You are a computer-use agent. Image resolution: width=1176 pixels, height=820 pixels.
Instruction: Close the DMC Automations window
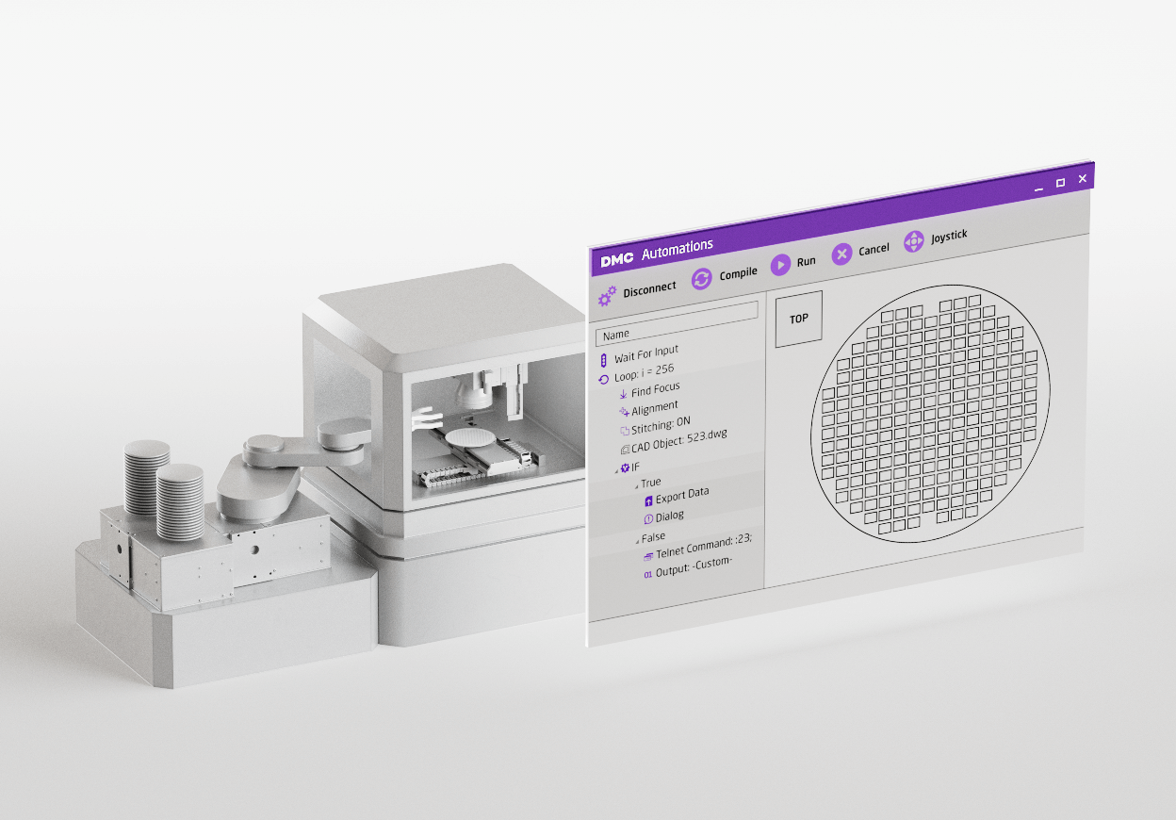[1083, 178]
